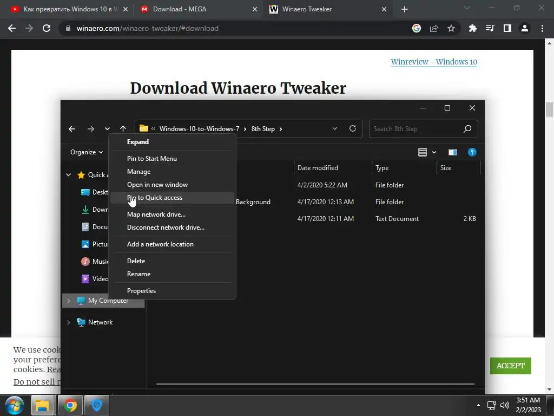This screenshot has width=554, height=416.
Task: Choose Disconnect network drive option
Action: (x=172, y=227)
